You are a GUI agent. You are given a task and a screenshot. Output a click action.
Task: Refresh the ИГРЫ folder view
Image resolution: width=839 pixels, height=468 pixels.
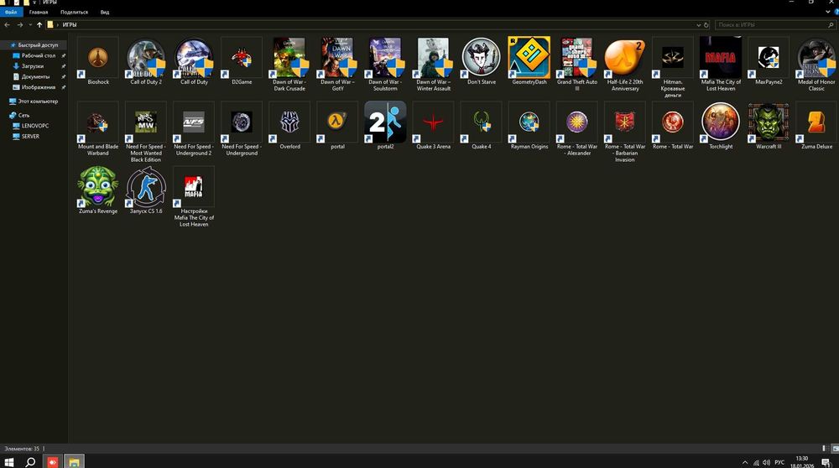tap(706, 24)
